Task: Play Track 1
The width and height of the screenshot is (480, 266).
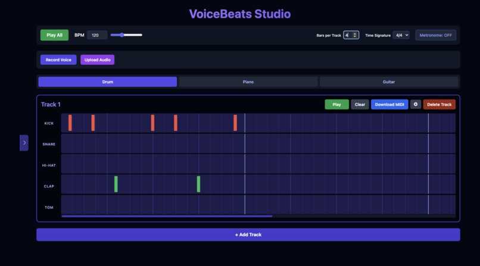Action: click(x=336, y=104)
